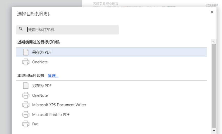Click document icon of local 另存为 PDF
The width and height of the screenshot is (222, 134).
pos(26,86)
